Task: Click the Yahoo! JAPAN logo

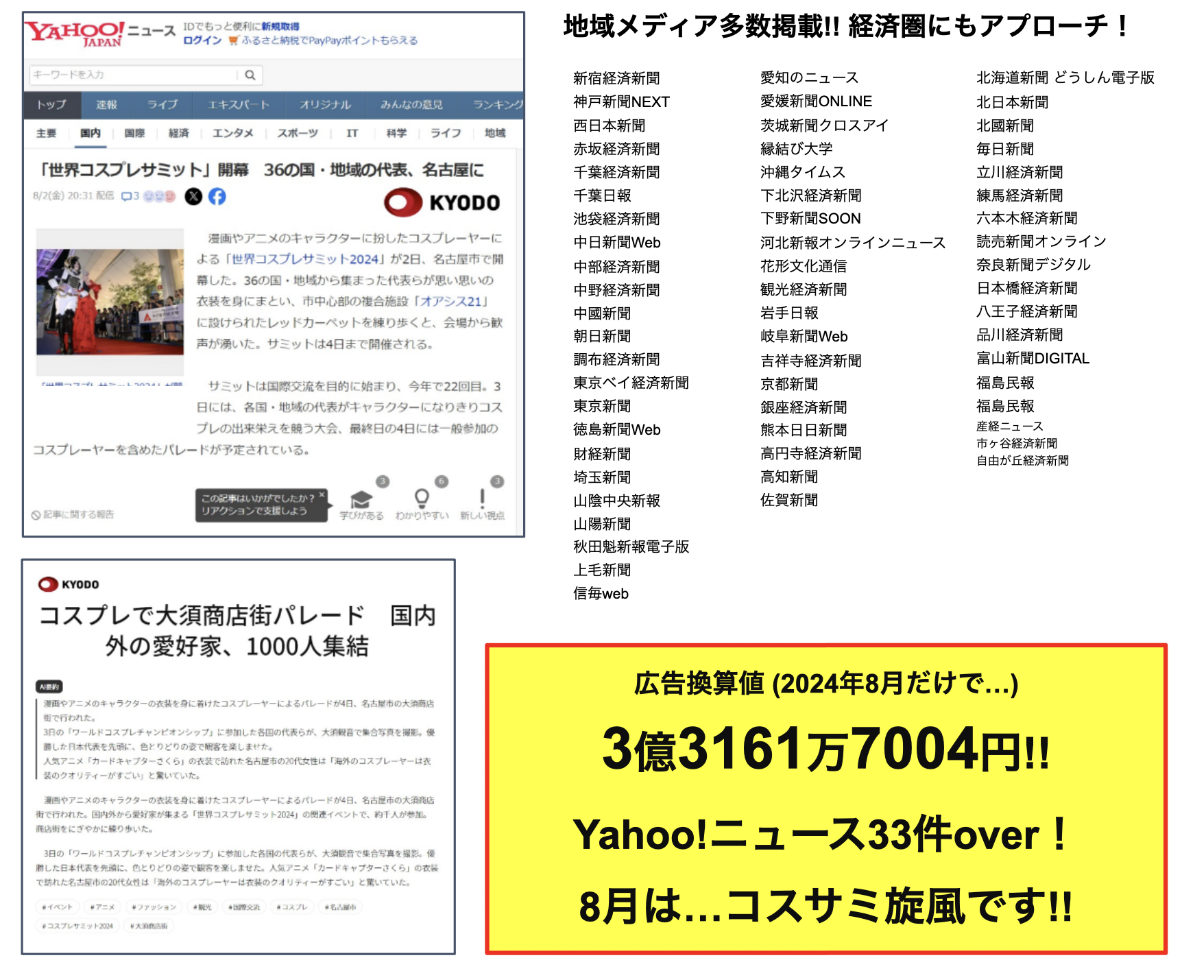Action: tap(75, 33)
